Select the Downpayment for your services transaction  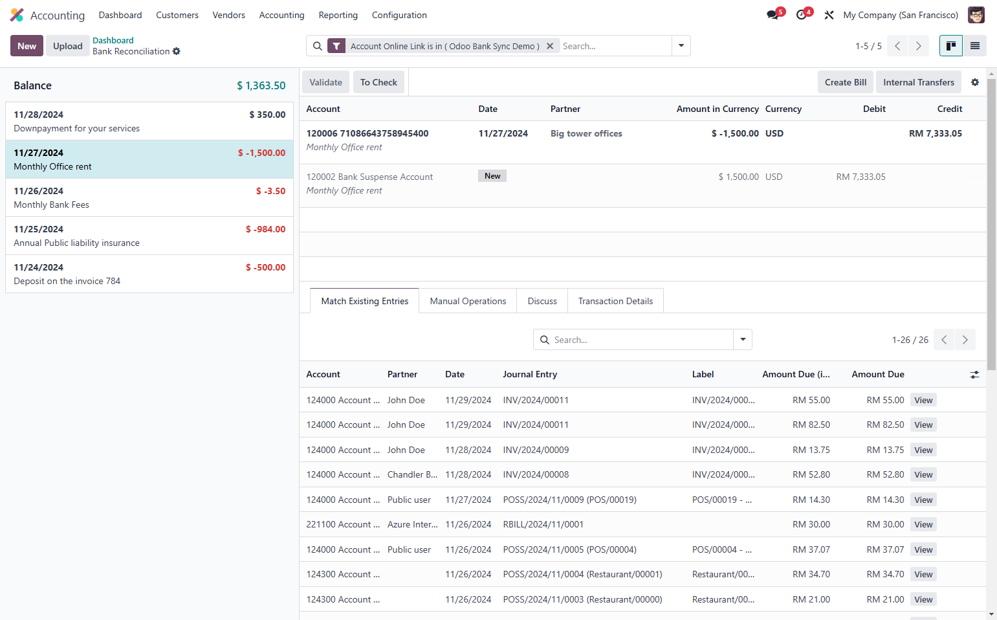click(149, 121)
